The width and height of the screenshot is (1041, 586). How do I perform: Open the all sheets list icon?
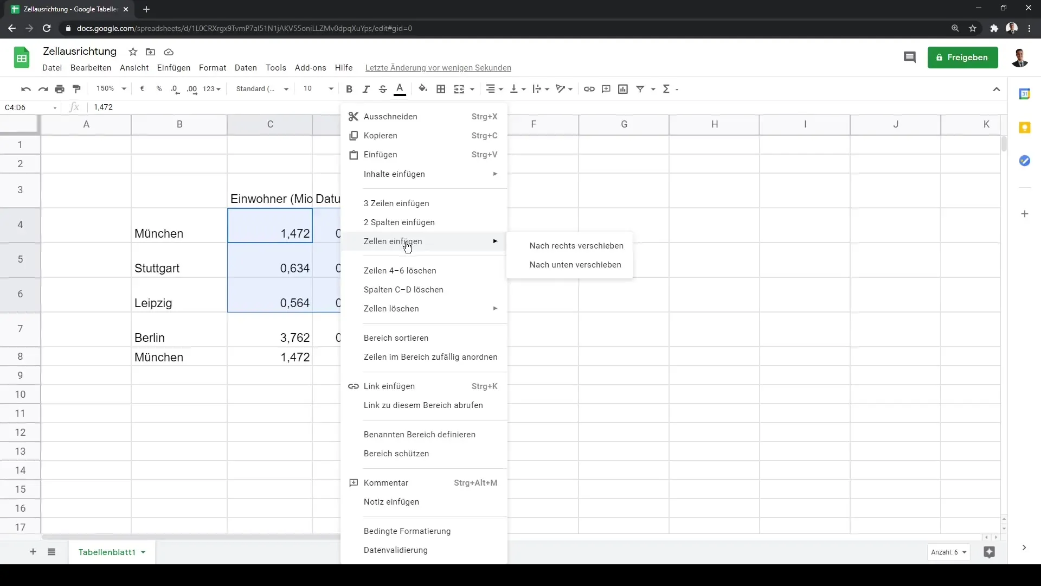52,552
